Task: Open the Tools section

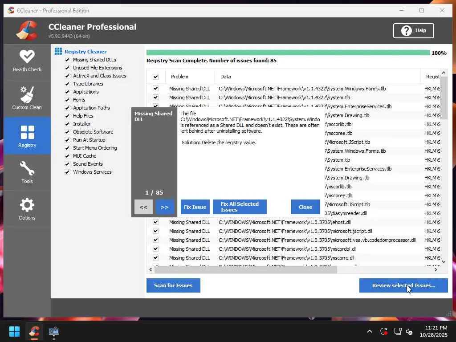Action: (27, 172)
